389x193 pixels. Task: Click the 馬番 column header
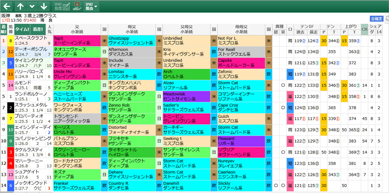point(11,29)
